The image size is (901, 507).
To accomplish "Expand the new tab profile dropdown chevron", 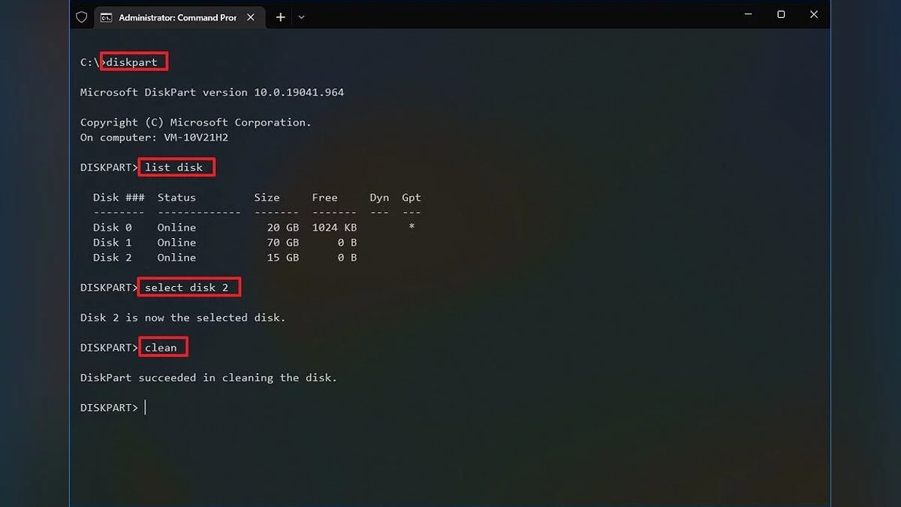I will (302, 17).
